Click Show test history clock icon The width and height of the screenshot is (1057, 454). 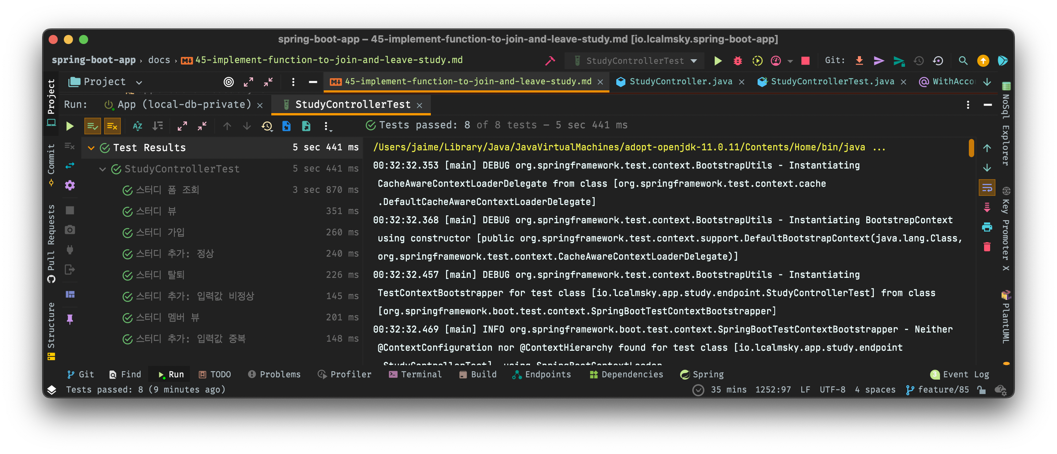pyautogui.click(x=267, y=126)
